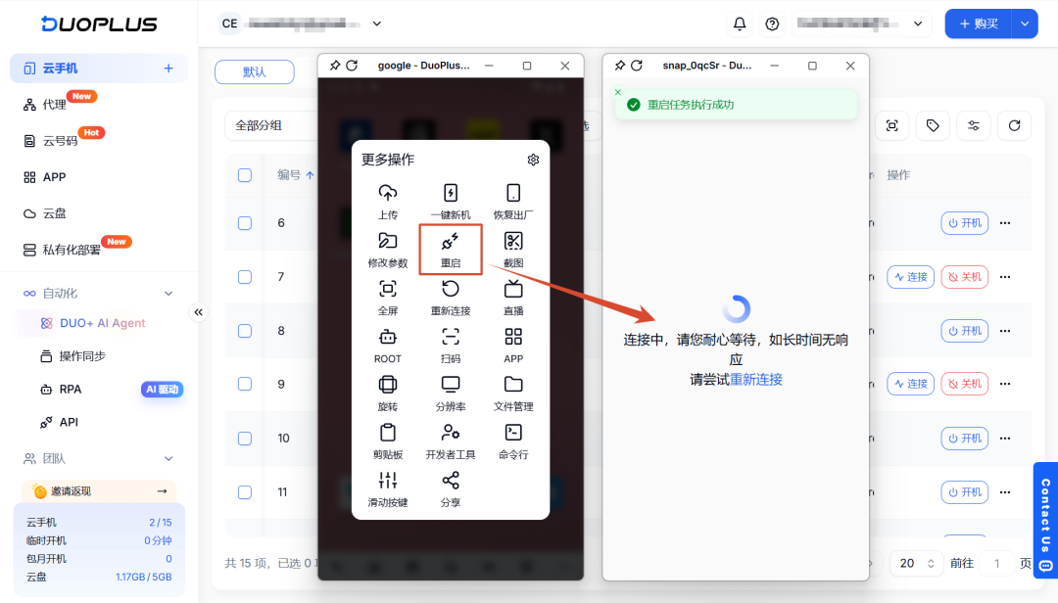Collapse the sidebar with double chevron

tap(198, 312)
